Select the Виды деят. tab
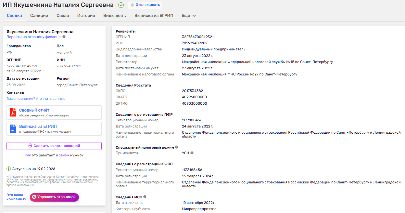This screenshot has width=405, height=213. pyautogui.click(x=115, y=16)
